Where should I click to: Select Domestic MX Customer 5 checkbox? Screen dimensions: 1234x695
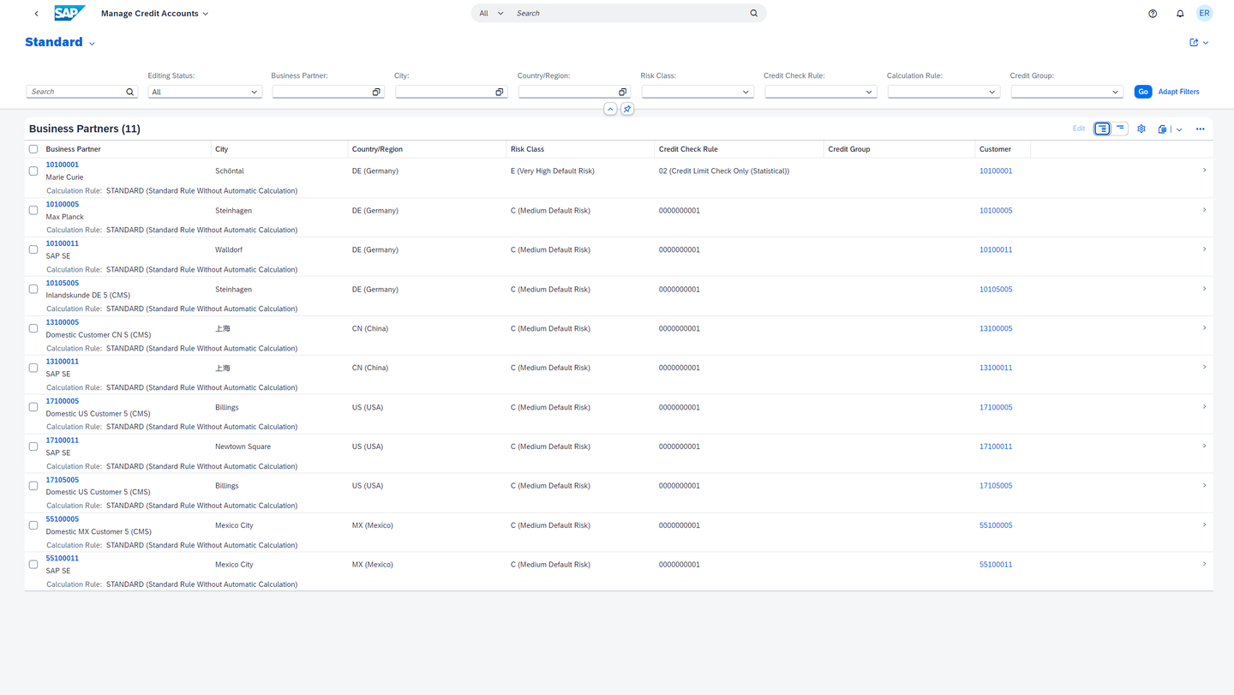click(x=33, y=525)
